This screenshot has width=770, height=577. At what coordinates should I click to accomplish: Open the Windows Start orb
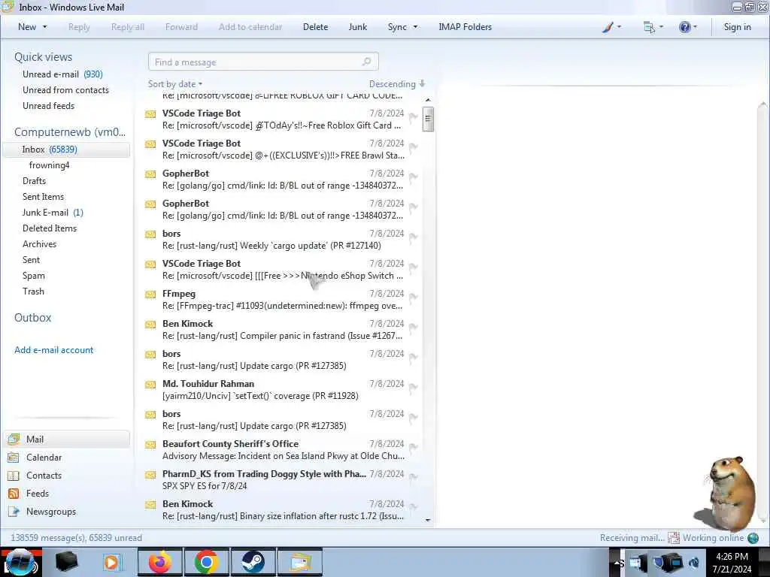[x=20, y=563]
